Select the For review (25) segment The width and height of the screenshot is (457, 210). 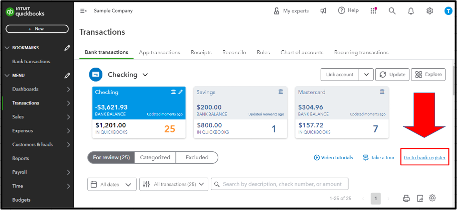click(x=111, y=157)
